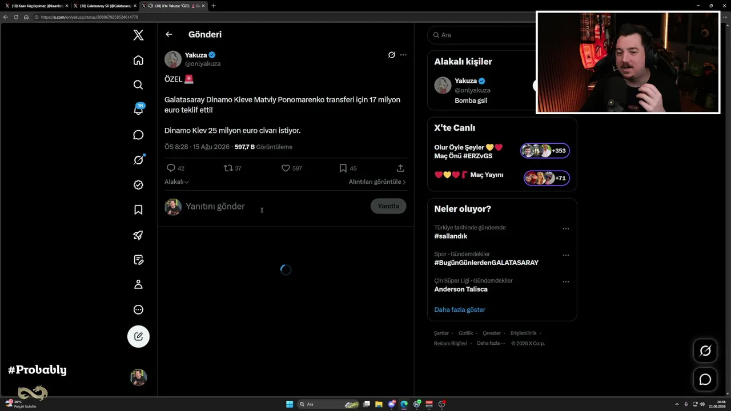The height and width of the screenshot is (411, 731).
Task: Open listeners bubble showing +353
Action: [x=545, y=151]
